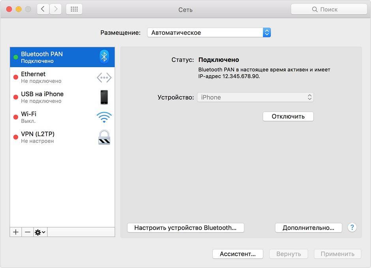Open the Размещение location dropdown

[209, 33]
